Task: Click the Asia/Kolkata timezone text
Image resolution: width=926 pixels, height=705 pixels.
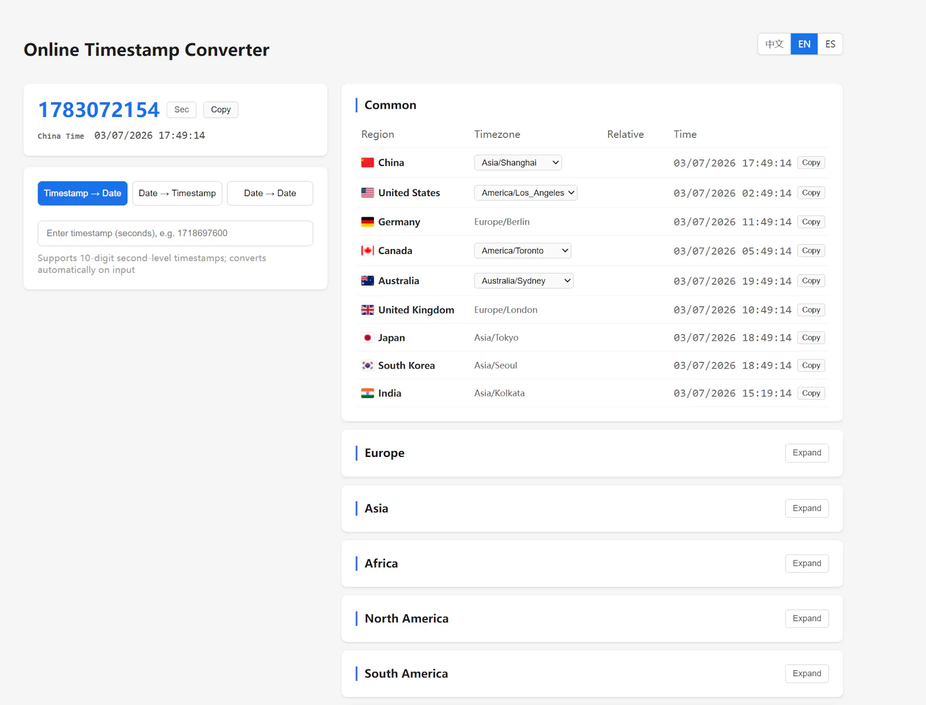Action: coord(499,393)
